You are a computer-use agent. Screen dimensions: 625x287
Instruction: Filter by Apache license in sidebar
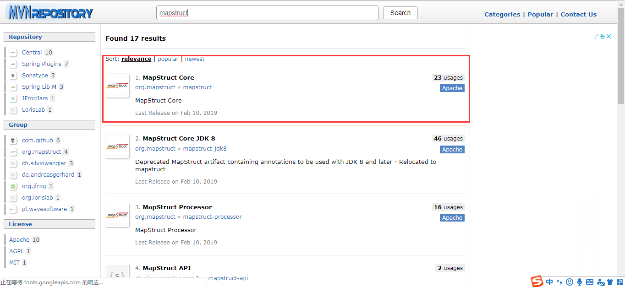pos(19,240)
